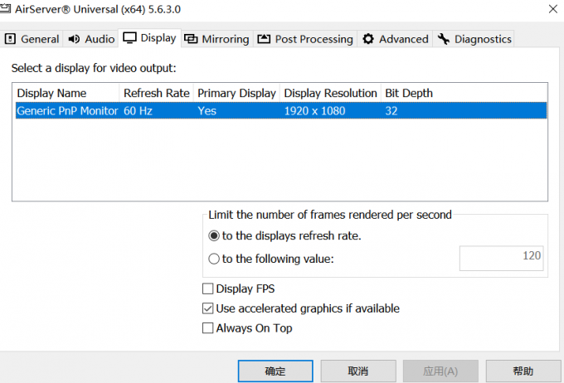Select the Generic PnP Monitor row
564x383 pixels.
[281, 111]
